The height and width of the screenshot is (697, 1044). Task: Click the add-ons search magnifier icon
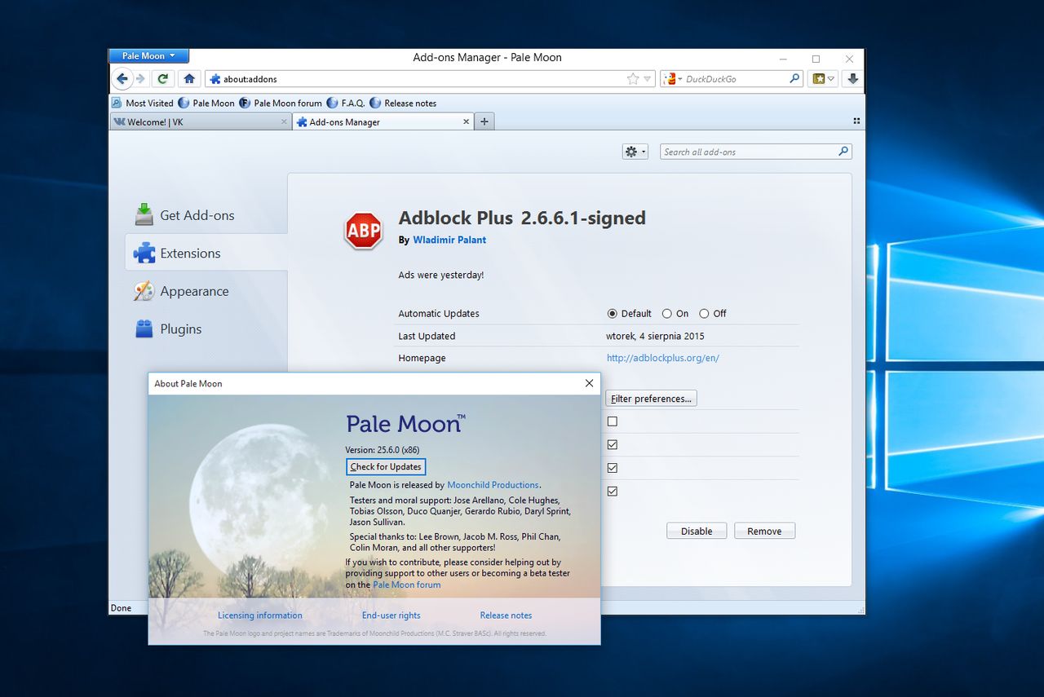pyautogui.click(x=843, y=152)
